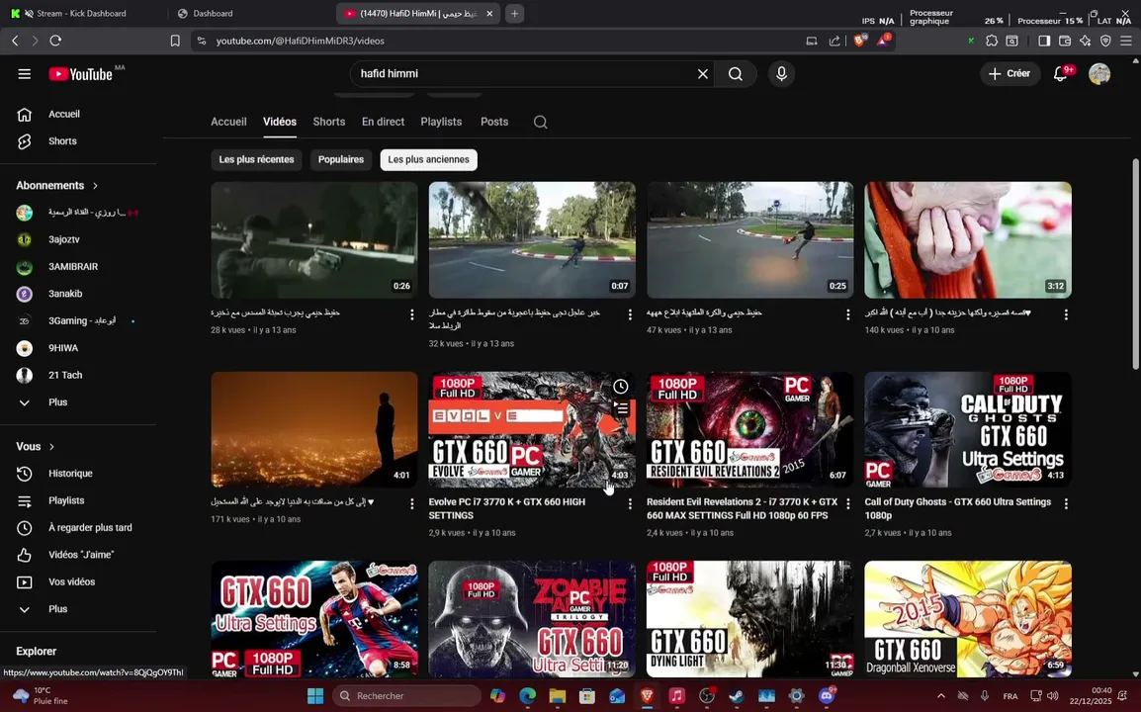This screenshot has height=712, width=1141.
Task: Open the three-dot menu for the 140 k vues video
Action: pyautogui.click(x=1066, y=314)
